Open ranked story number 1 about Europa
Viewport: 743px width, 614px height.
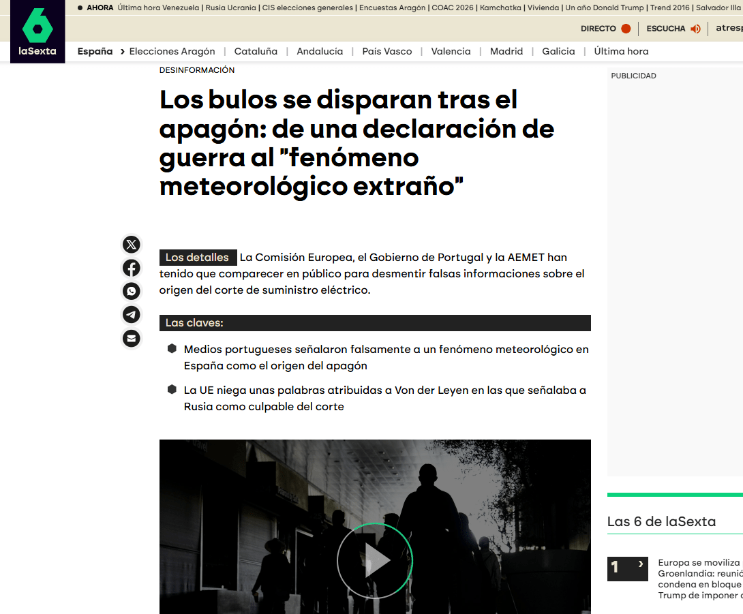pyautogui.click(x=700, y=579)
